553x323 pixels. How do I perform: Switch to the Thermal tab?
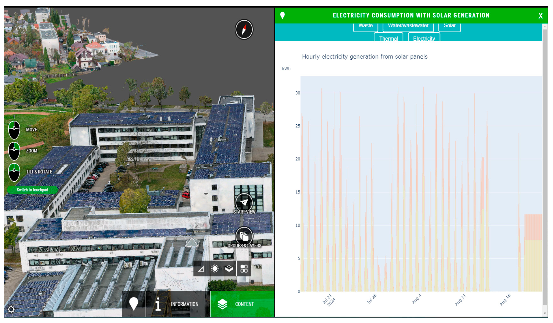388,38
